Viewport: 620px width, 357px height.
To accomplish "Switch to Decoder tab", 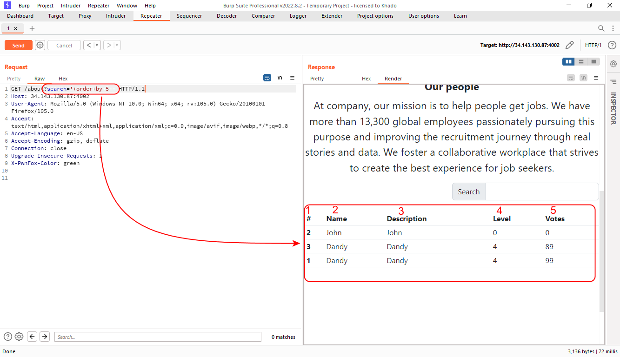I will 227,16.
